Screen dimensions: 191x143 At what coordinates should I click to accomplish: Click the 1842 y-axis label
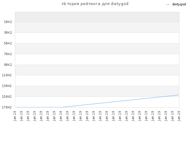tap(8, 22)
